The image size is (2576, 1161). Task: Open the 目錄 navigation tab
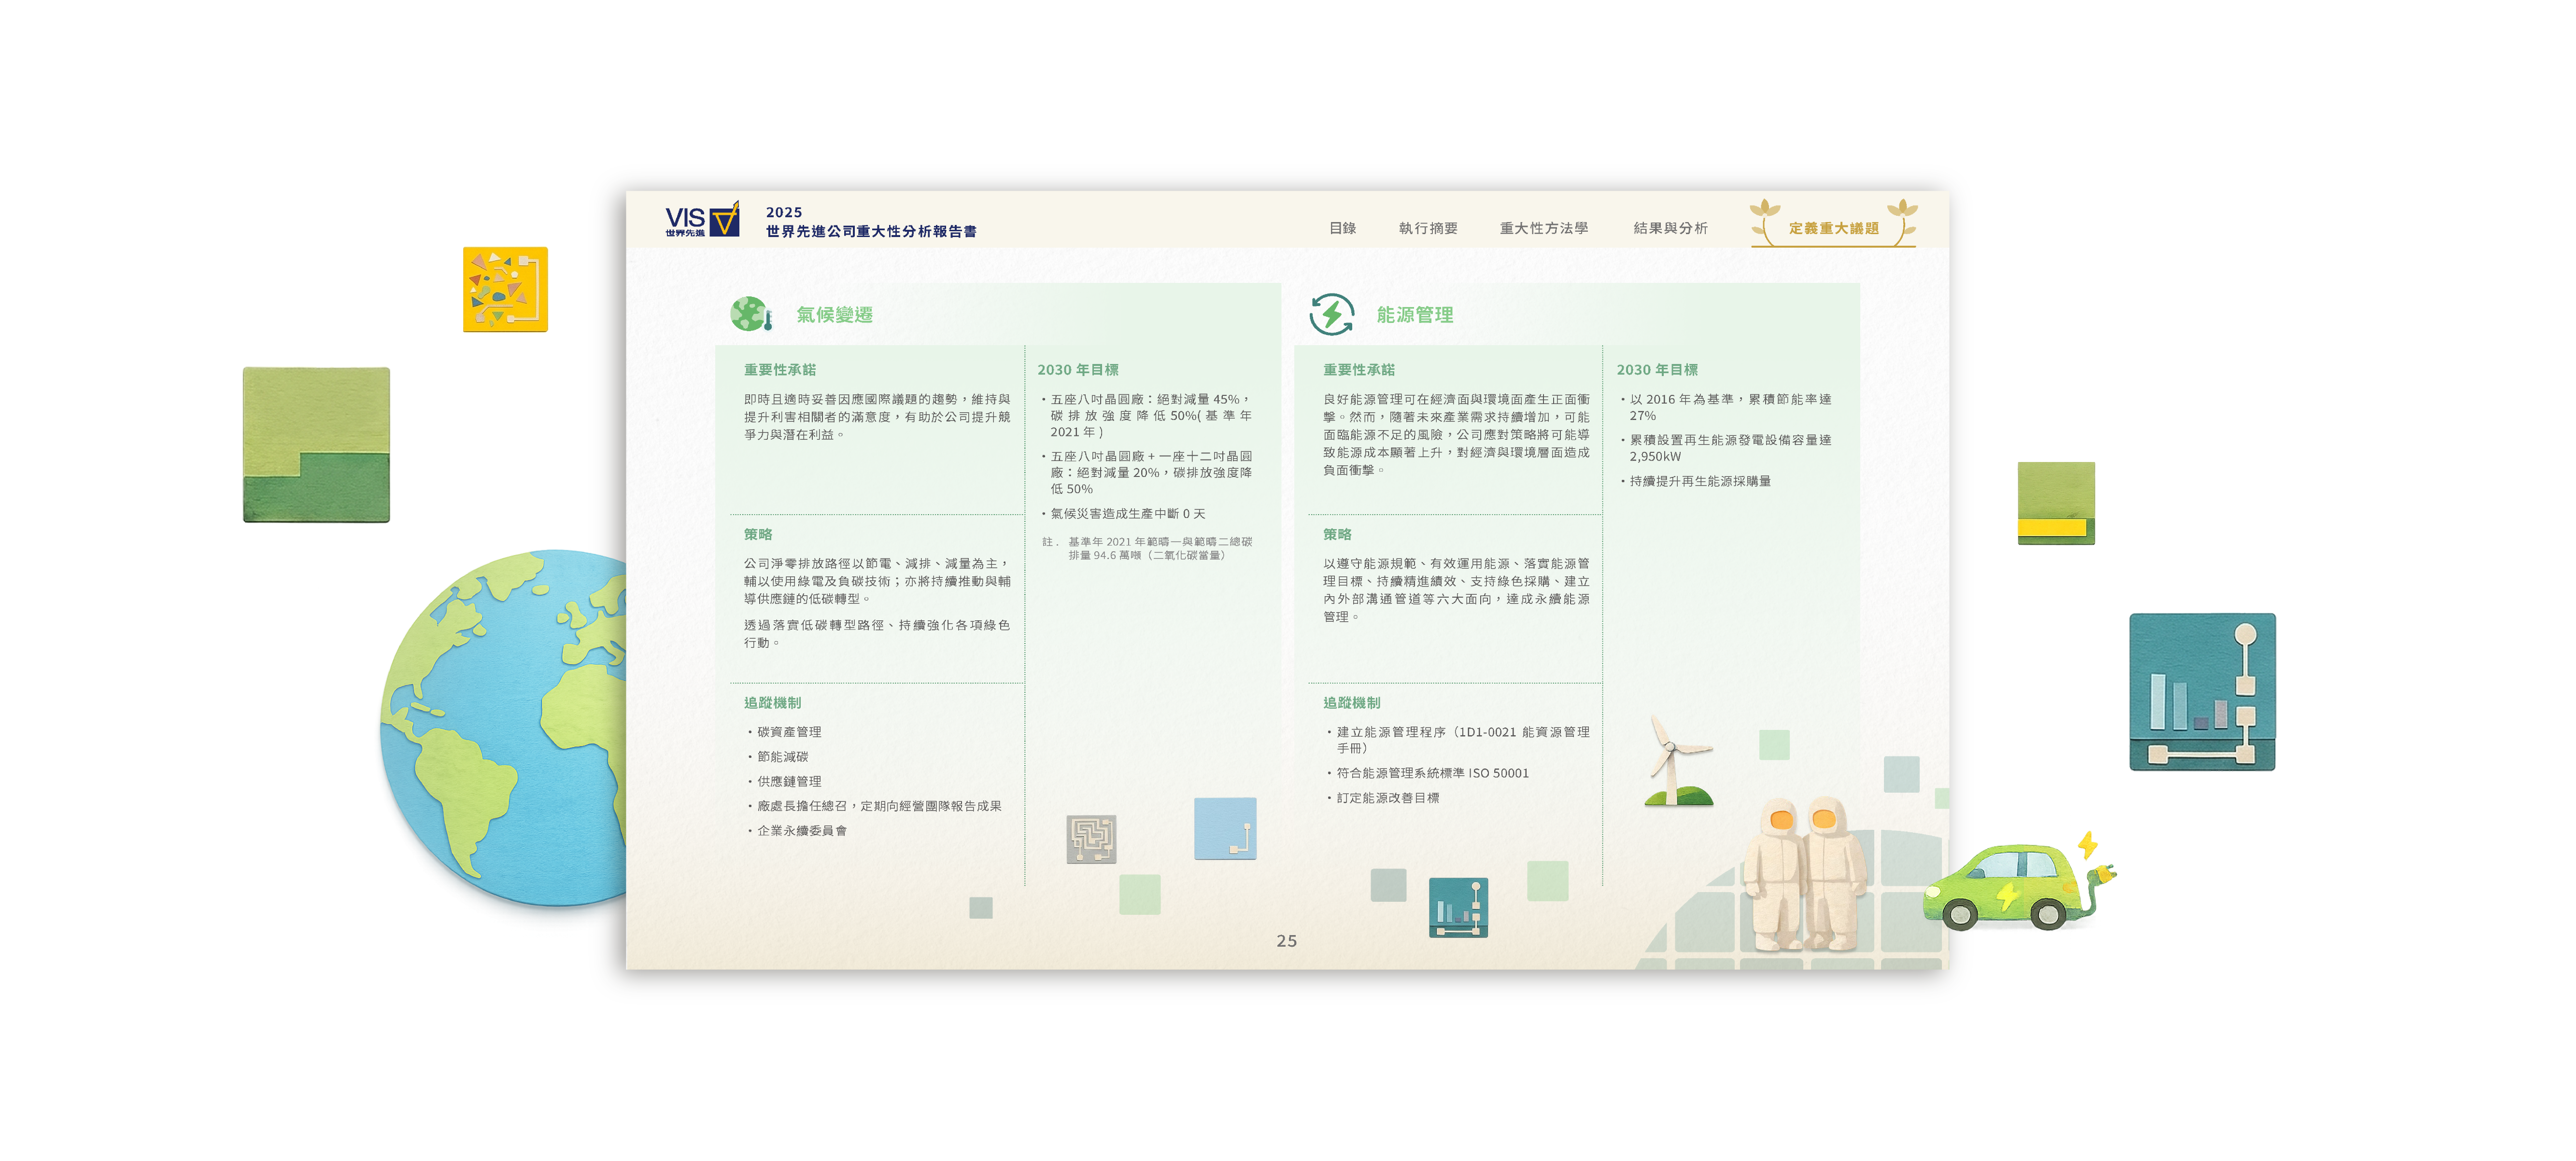pos(1342,228)
